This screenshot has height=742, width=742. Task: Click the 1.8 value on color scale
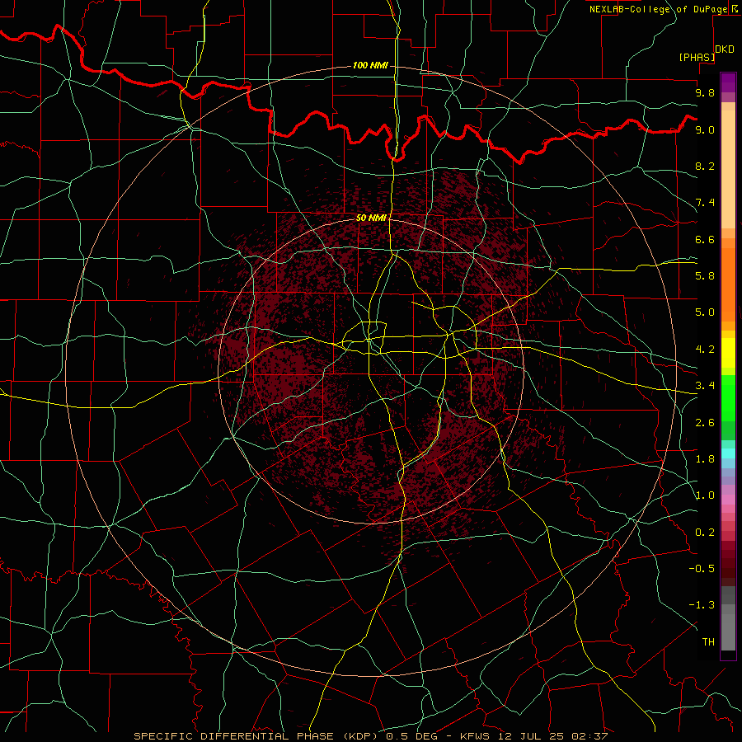coord(705,459)
